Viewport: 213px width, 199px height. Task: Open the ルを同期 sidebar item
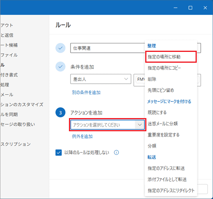pyautogui.click(x=9, y=115)
